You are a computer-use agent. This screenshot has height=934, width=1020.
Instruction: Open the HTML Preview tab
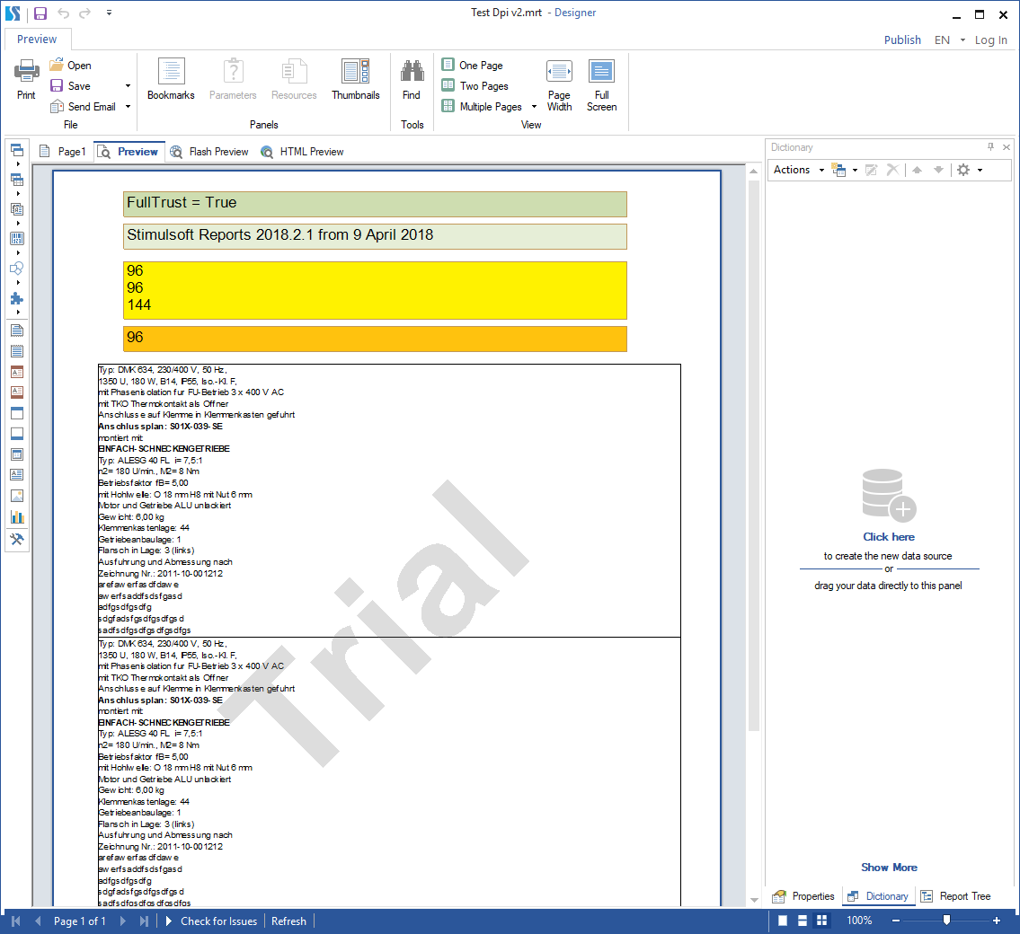click(x=303, y=152)
